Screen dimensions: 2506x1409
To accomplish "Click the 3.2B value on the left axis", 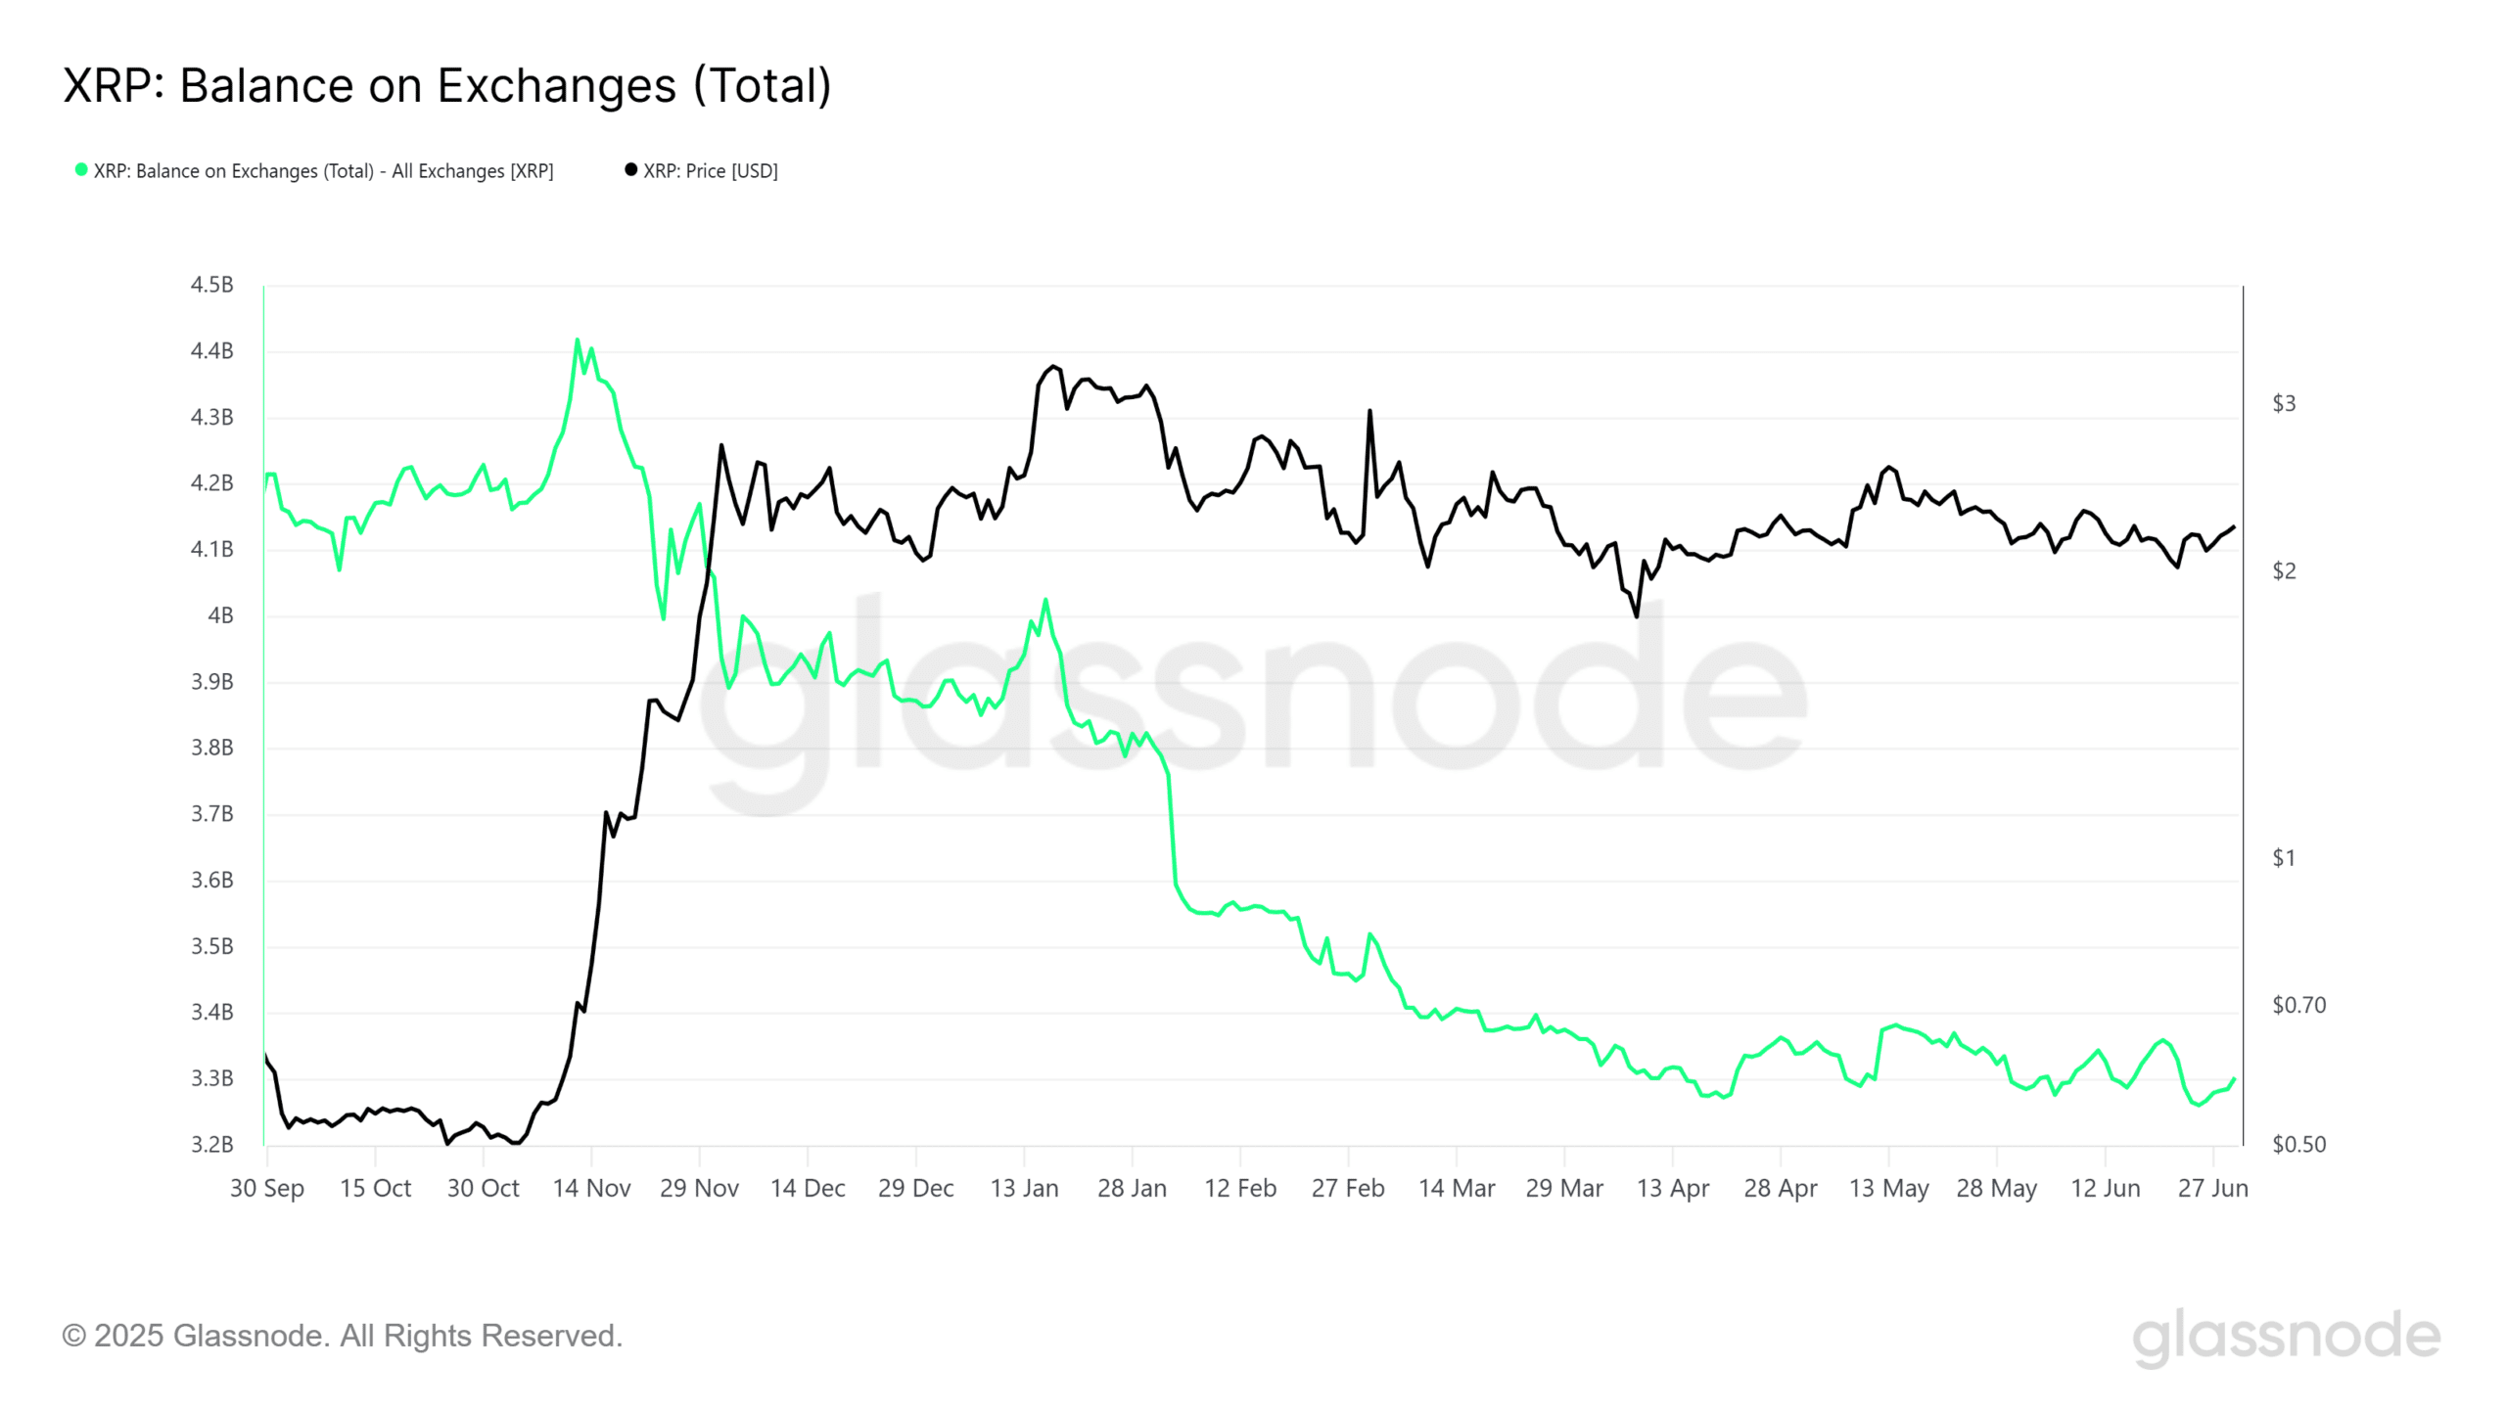I will pos(211,1145).
